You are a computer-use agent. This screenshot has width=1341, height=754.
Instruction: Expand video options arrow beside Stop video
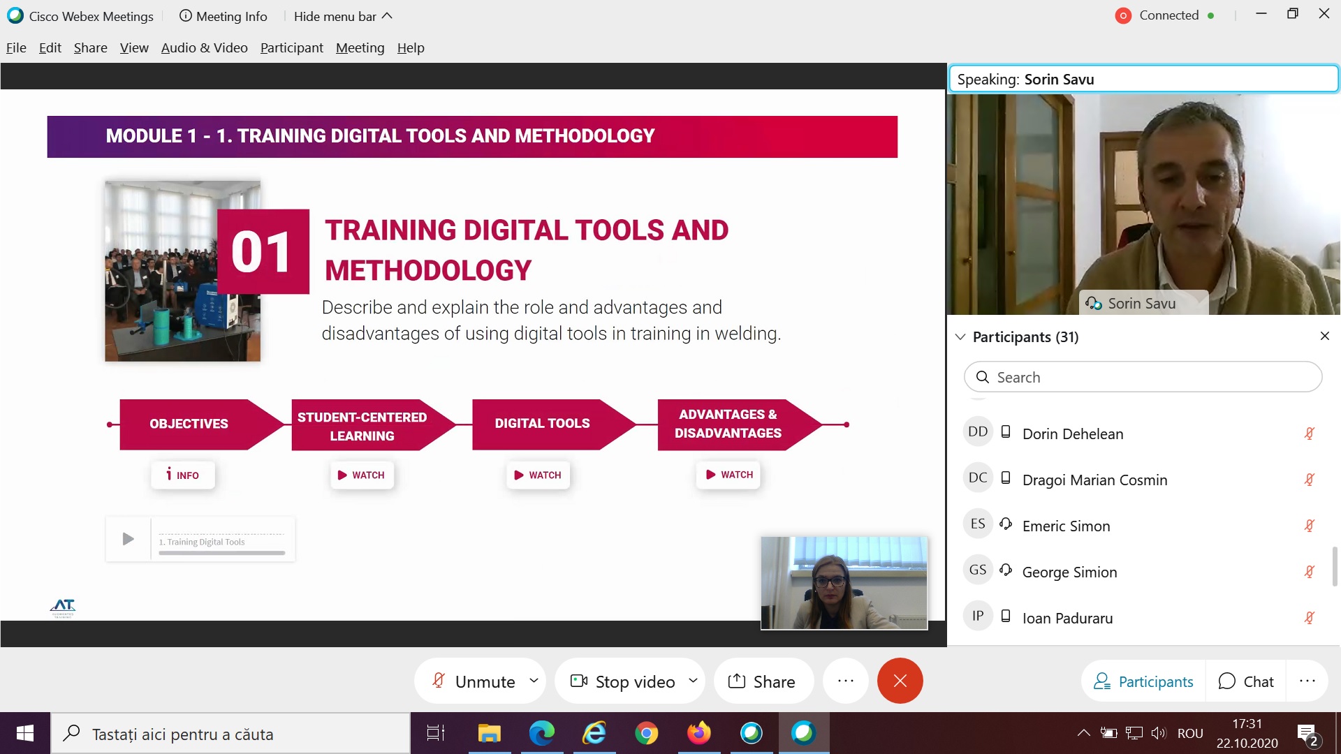pyautogui.click(x=693, y=680)
